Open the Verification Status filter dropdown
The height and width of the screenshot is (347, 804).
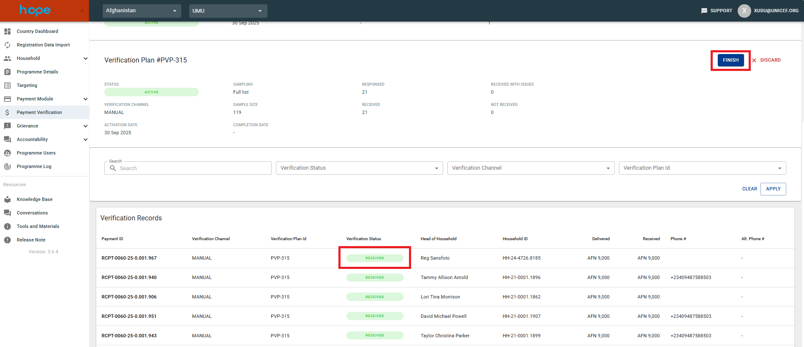click(x=359, y=168)
